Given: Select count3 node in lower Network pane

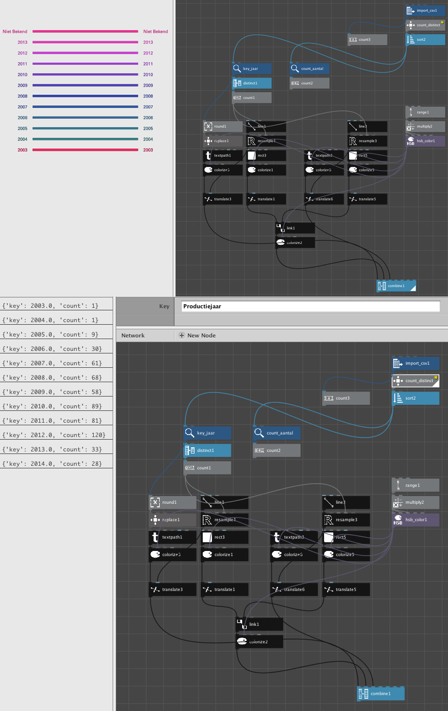Looking at the screenshot, I should pyautogui.click(x=346, y=398).
